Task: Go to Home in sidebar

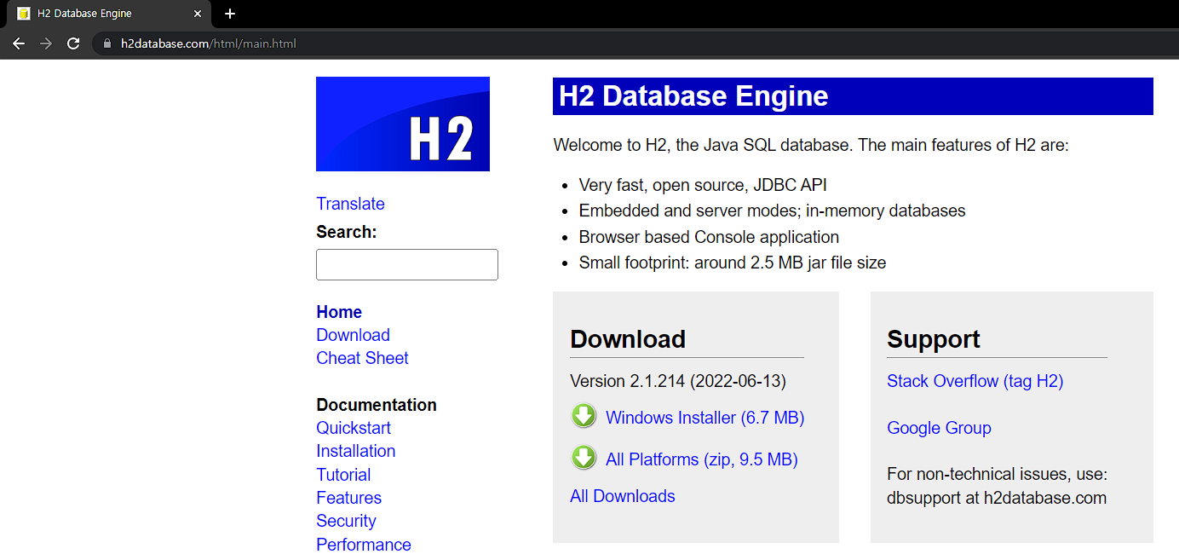Action: 339,312
